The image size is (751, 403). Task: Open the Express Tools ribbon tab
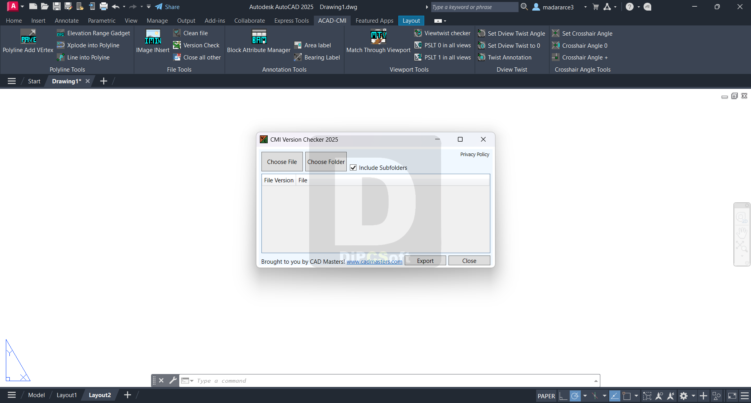292,21
